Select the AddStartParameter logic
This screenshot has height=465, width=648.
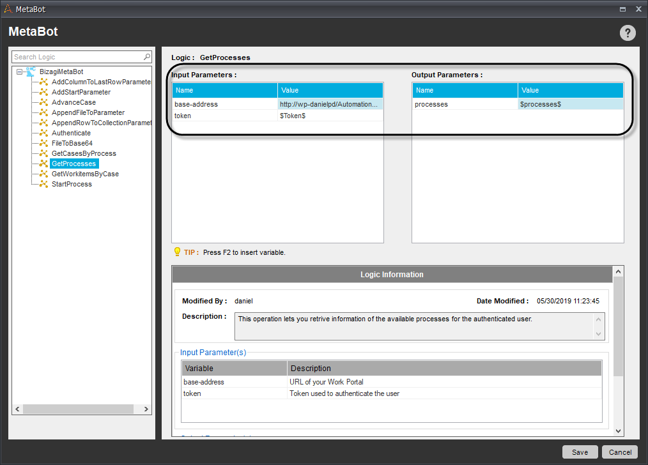[81, 92]
